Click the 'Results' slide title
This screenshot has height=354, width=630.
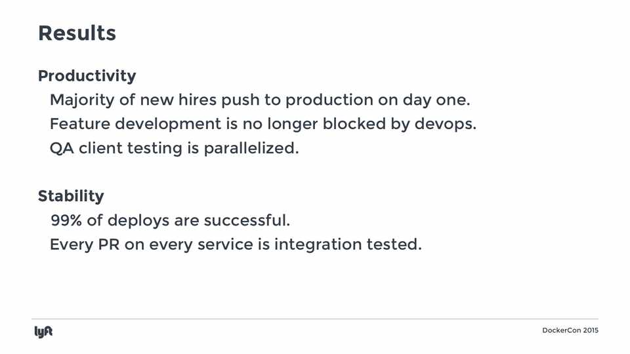click(x=77, y=33)
